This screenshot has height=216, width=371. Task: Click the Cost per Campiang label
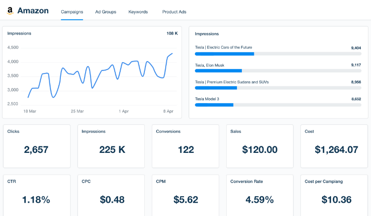point(324,181)
